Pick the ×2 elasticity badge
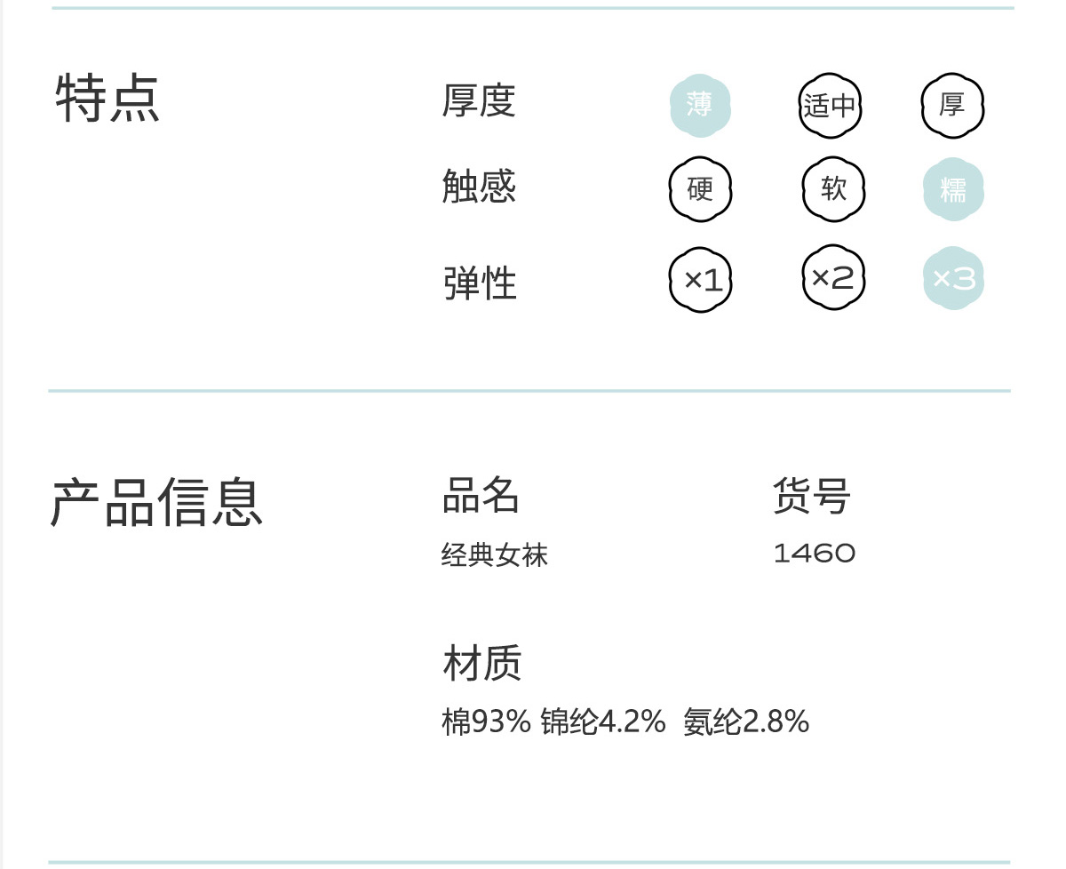Viewport: 1066px width, 869px height. point(833,278)
